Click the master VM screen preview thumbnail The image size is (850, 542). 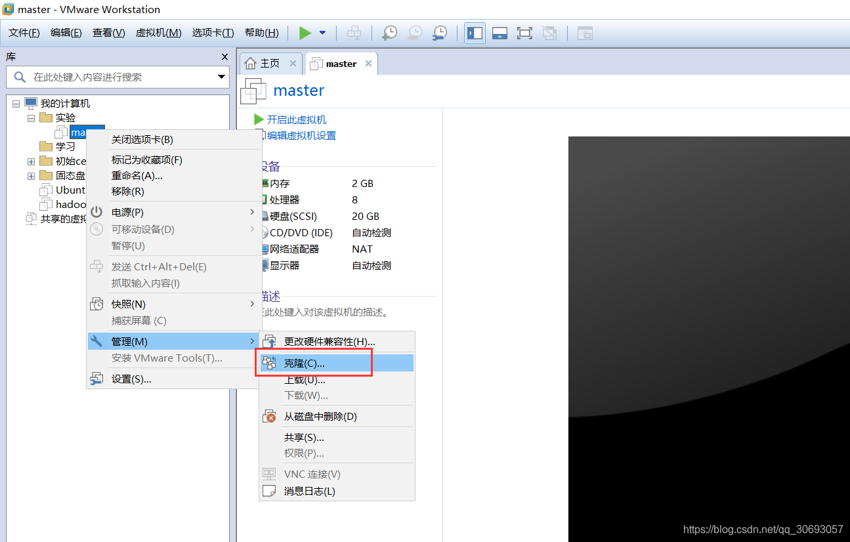pos(709,339)
